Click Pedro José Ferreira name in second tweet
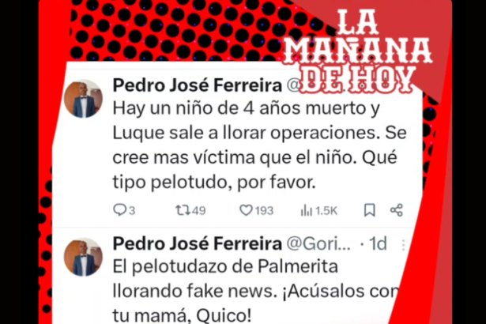Image resolution: width=486 pixels, height=324 pixels. [197, 243]
